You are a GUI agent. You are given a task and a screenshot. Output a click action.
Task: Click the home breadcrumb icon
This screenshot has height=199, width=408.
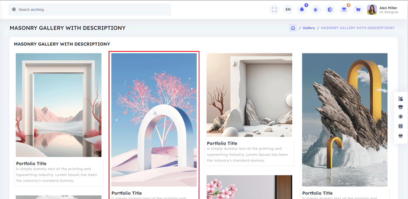(293, 28)
